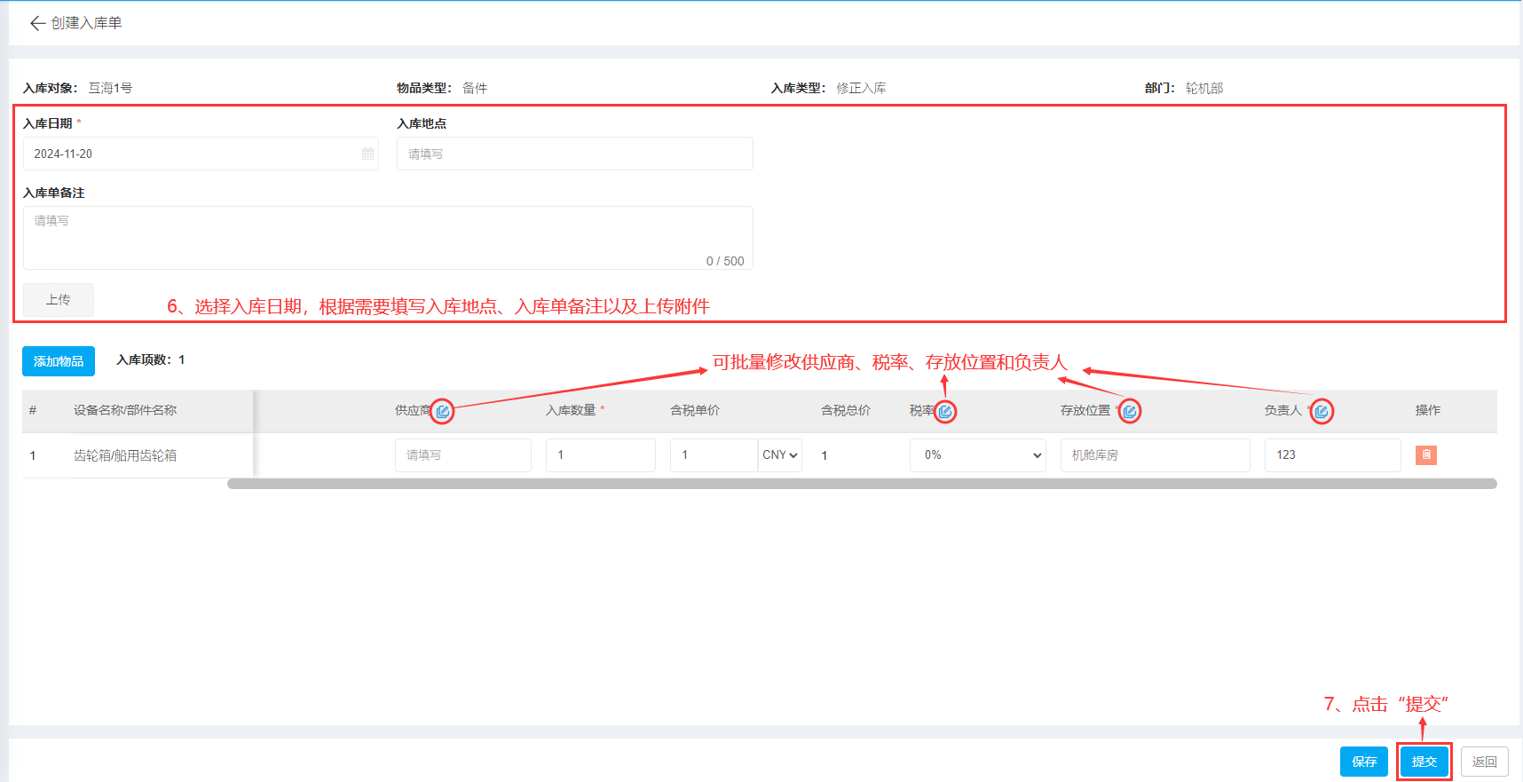Click the 备件 item type value
The width and height of the screenshot is (1523, 782).
tap(475, 88)
